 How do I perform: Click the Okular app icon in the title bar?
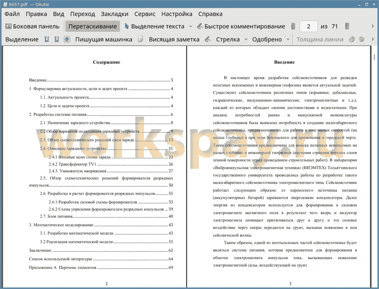[x=5, y=4]
